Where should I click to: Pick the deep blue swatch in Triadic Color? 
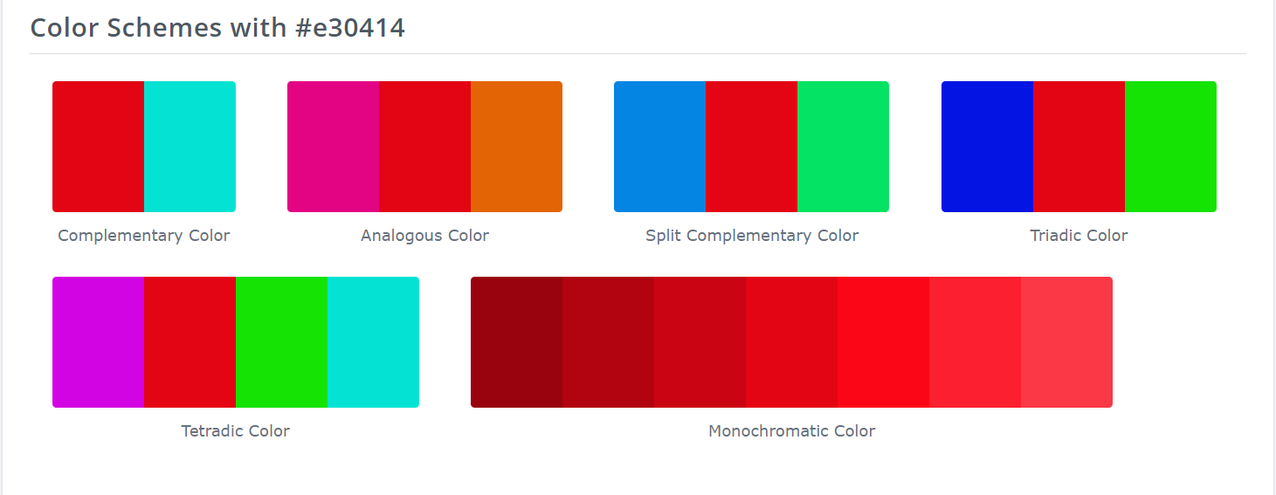pos(987,147)
